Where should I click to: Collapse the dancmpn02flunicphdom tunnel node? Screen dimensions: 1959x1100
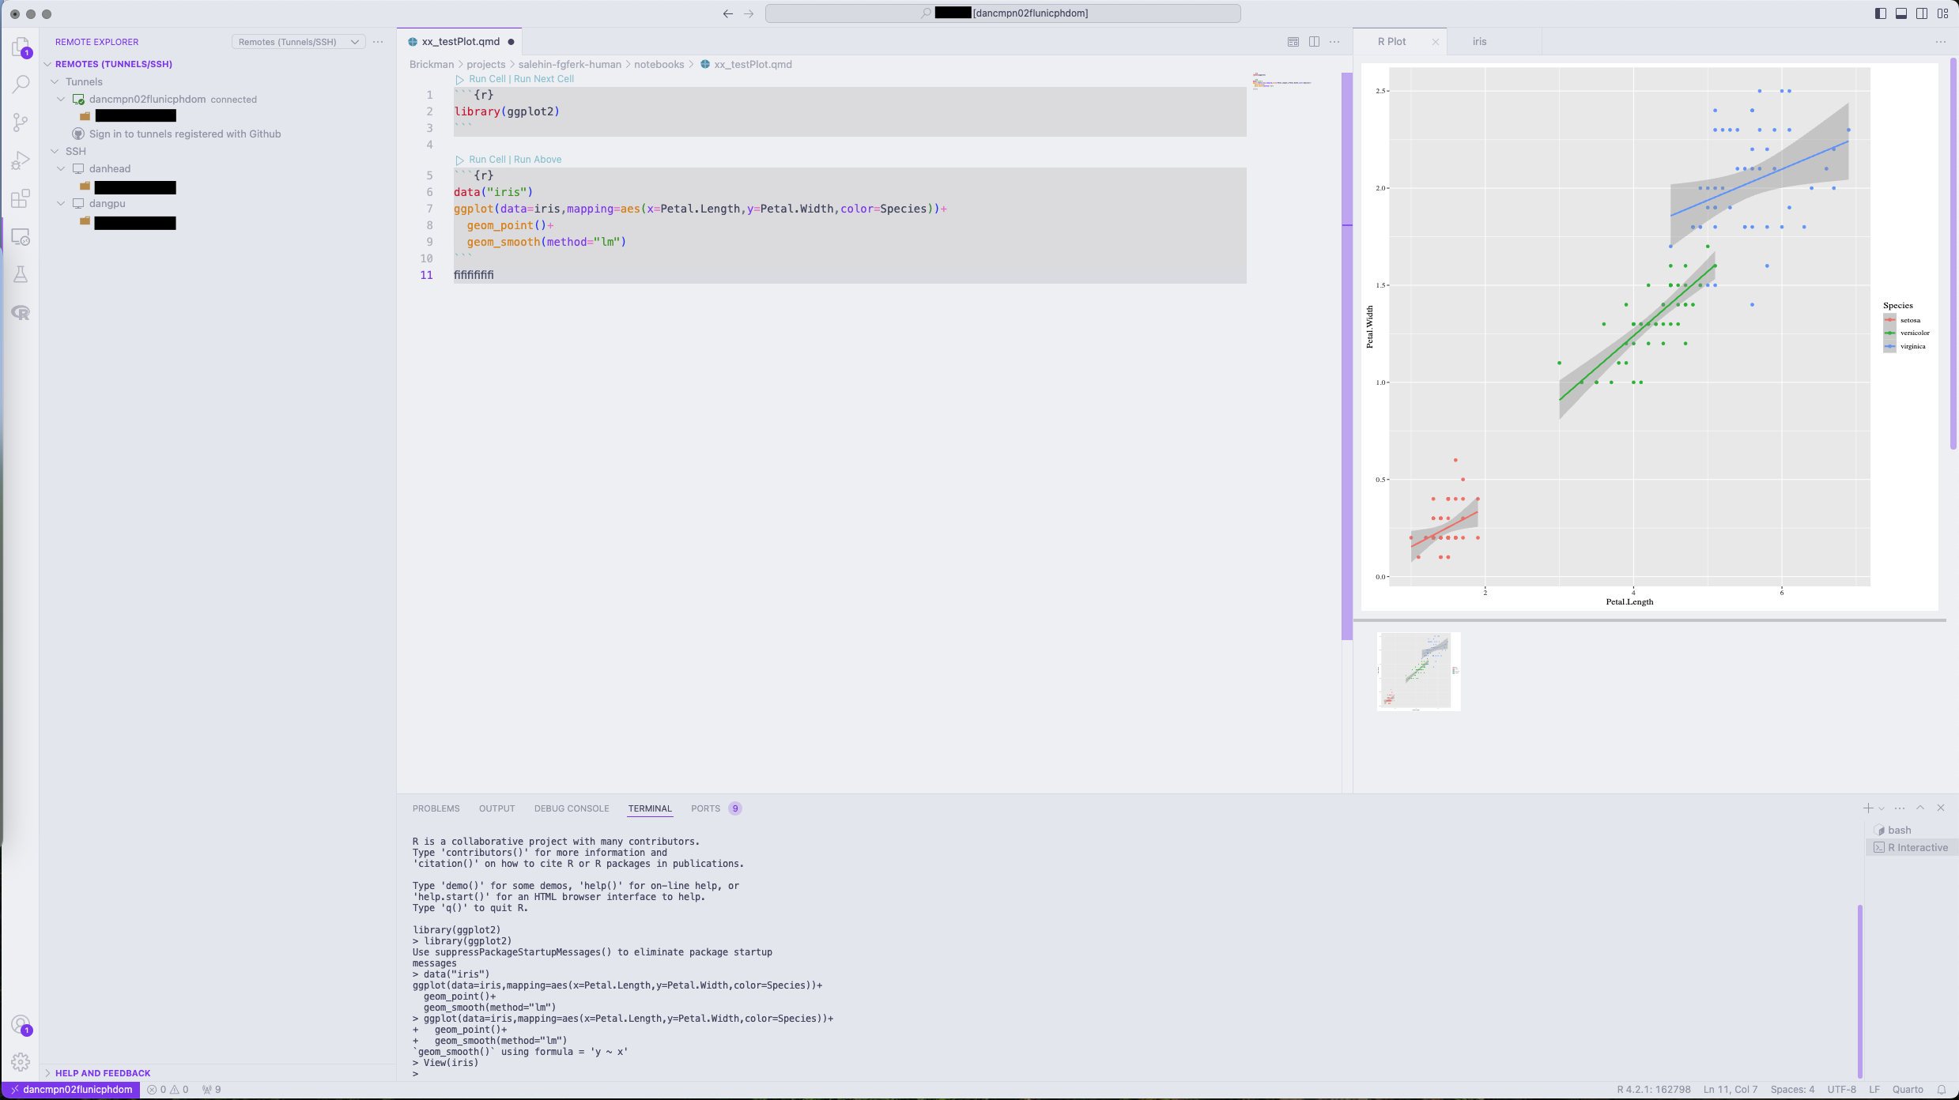[x=61, y=99]
